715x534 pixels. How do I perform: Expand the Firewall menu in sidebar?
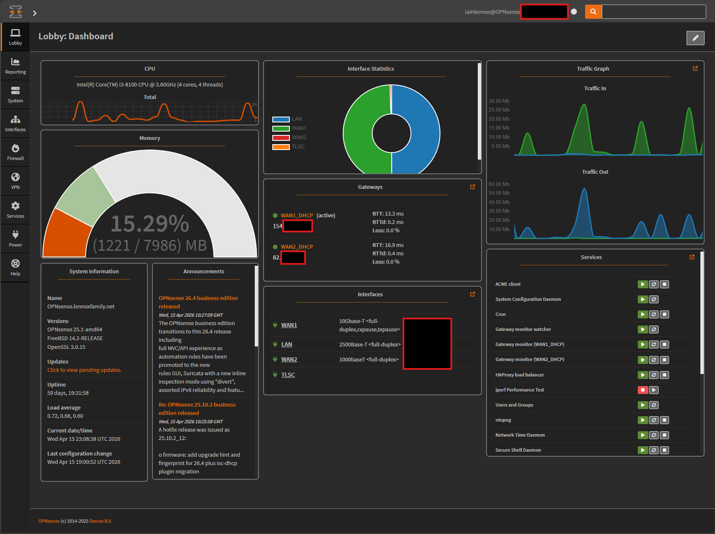15,152
